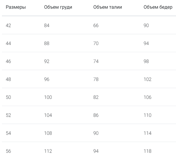Viewport: 176px width, 159px height.
Task: Click chest value 108 for size 54
Action: (x=48, y=133)
